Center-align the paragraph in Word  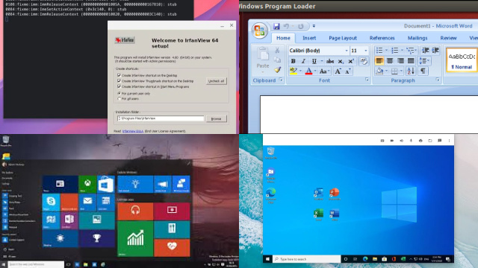tap(390, 61)
